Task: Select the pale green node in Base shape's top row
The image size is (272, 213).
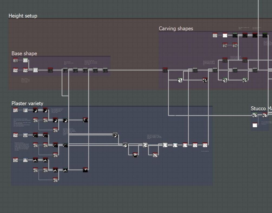Action: 25,60
